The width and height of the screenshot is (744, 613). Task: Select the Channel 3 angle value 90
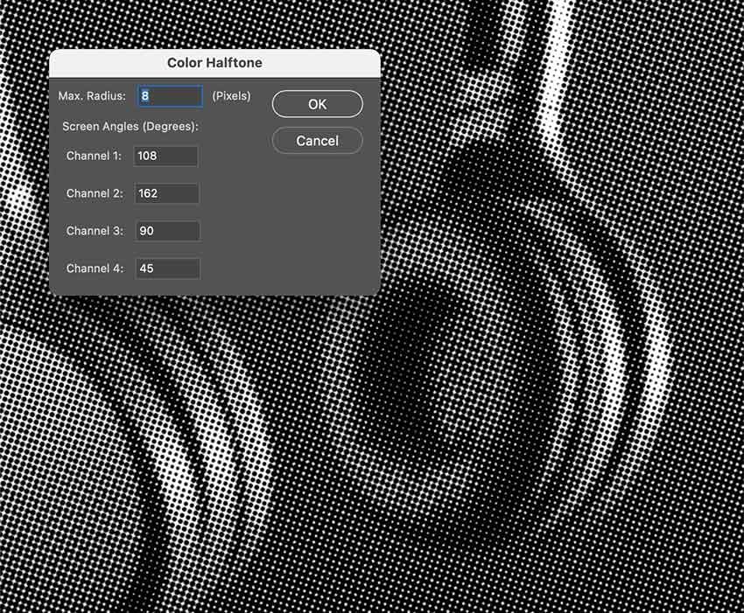[x=165, y=231]
